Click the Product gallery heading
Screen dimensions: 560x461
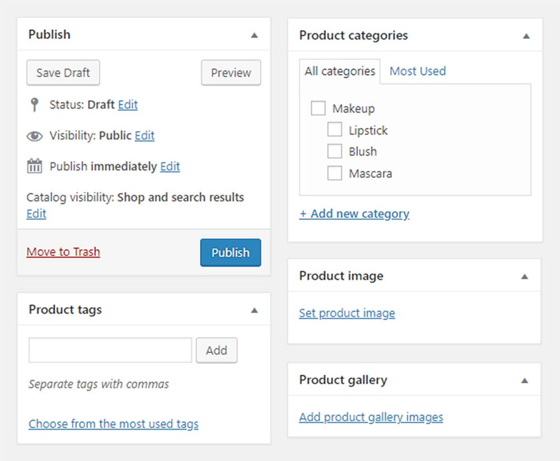(x=343, y=380)
